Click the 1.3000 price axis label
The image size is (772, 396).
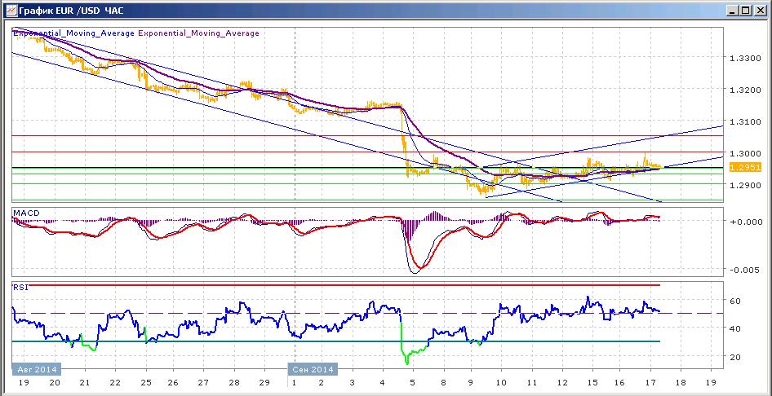pyautogui.click(x=745, y=152)
